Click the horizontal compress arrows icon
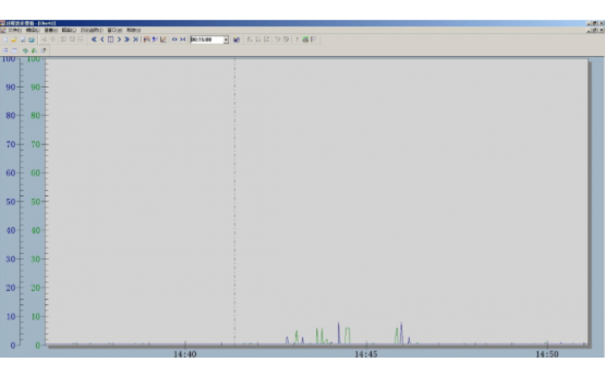605x378 pixels. [183, 39]
